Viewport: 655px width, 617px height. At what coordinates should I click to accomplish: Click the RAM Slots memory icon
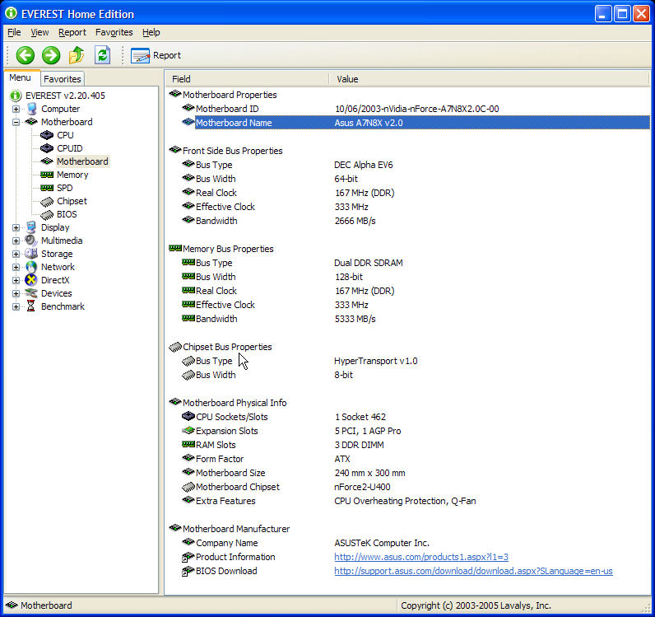188,444
